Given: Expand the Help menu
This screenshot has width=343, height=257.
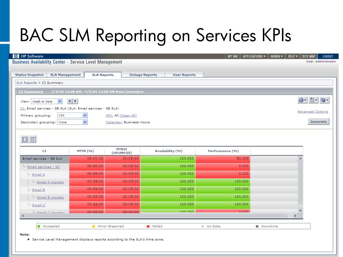Looking at the screenshot, I should tap(293, 56).
